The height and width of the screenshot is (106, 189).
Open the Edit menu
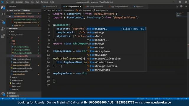(12, 2)
